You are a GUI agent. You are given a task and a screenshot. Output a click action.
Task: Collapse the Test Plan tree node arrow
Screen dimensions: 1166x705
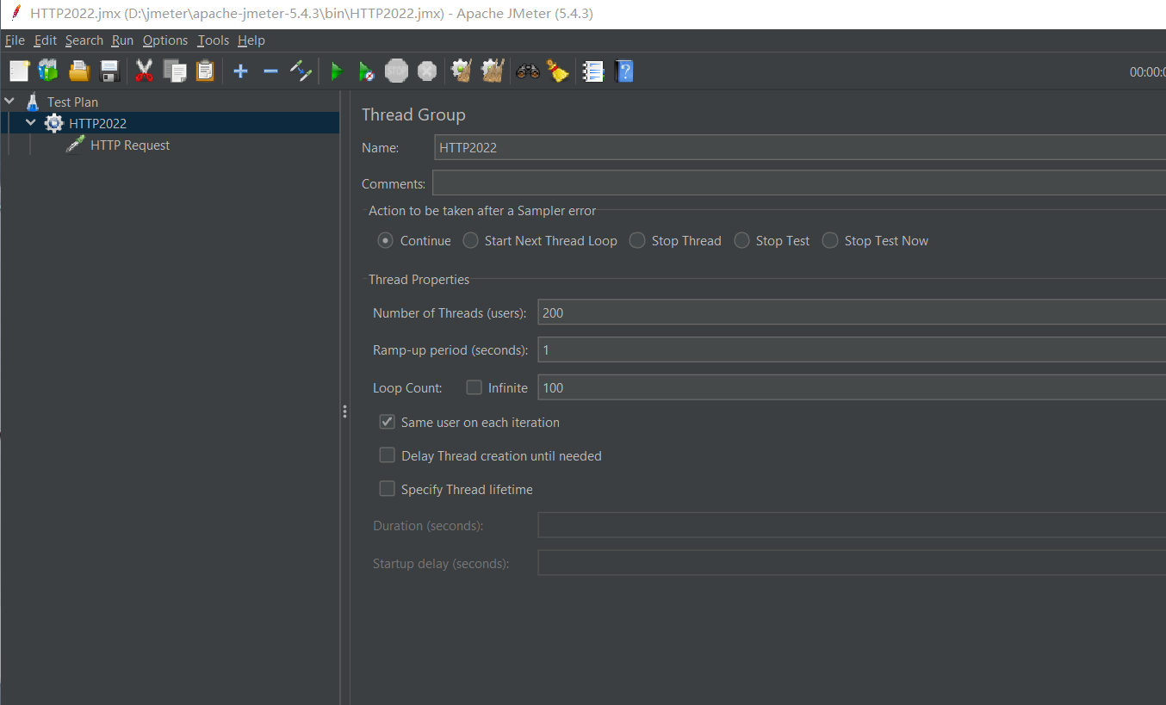tap(9, 102)
